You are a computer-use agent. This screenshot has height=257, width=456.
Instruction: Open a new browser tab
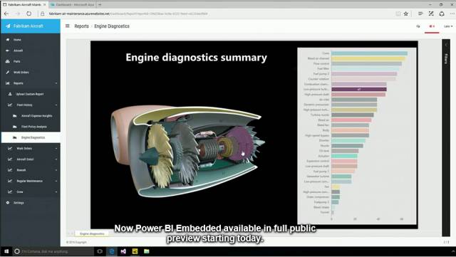point(100,5)
